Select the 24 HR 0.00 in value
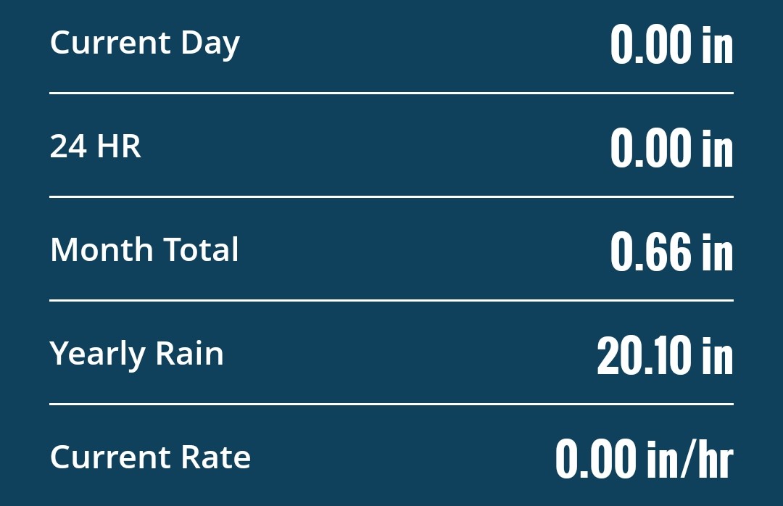Screen dimensions: 783x506 (x=671, y=147)
